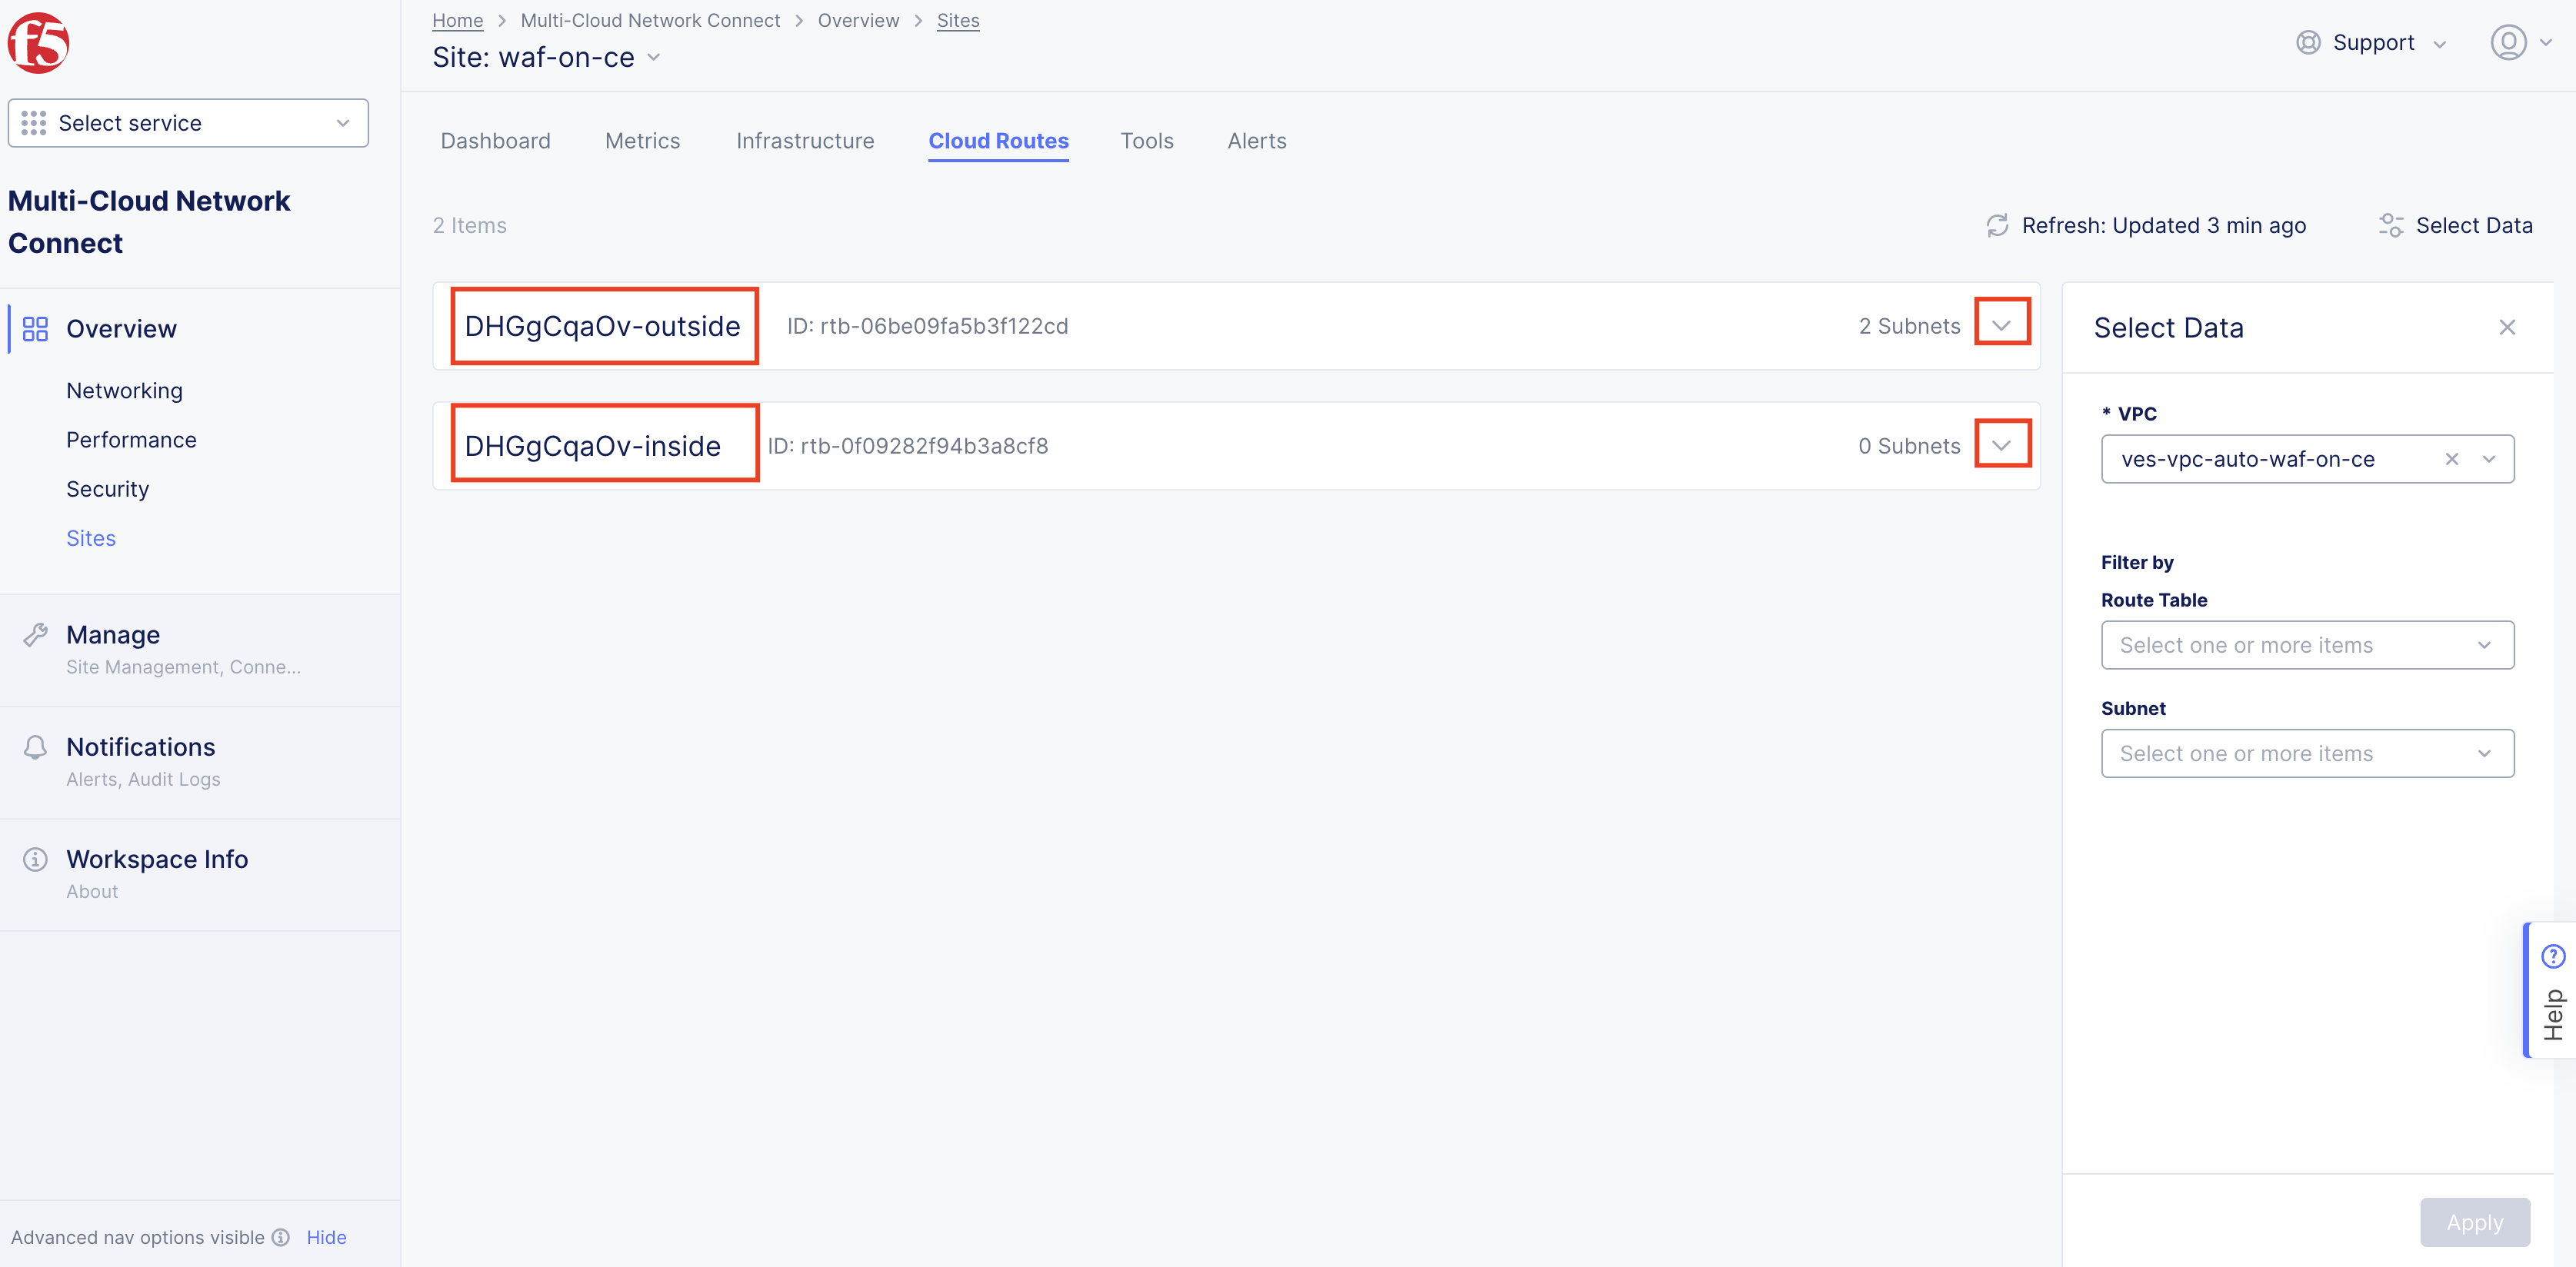Open the Site waf-on-ce dropdown

[657, 58]
